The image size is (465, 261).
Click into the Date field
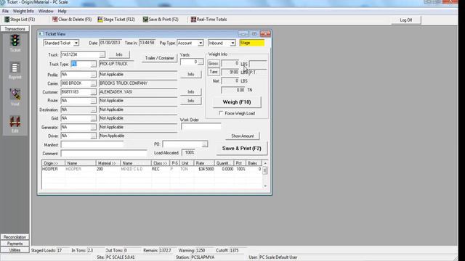coord(110,43)
